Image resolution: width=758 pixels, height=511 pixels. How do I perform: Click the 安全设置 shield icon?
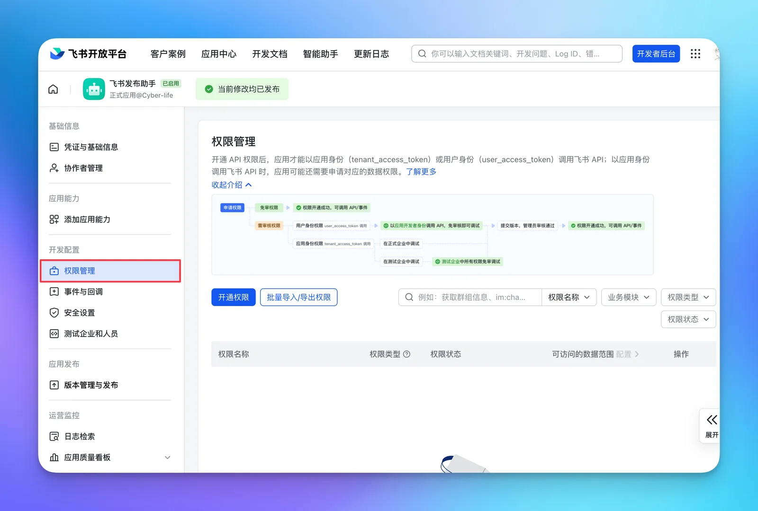(x=54, y=313)
